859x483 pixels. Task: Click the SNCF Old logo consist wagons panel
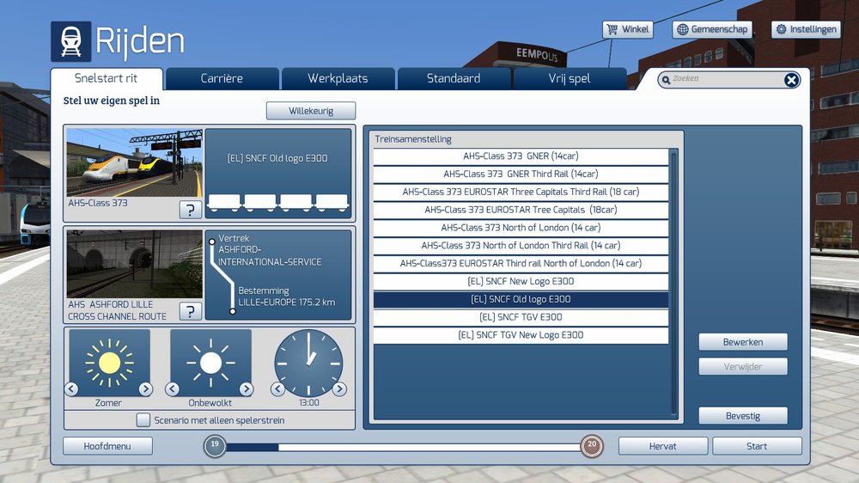click(x=277, y=174)
